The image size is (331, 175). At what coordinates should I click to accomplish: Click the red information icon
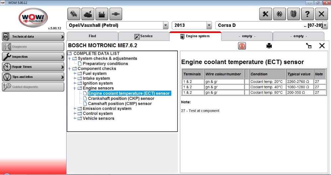242,46
